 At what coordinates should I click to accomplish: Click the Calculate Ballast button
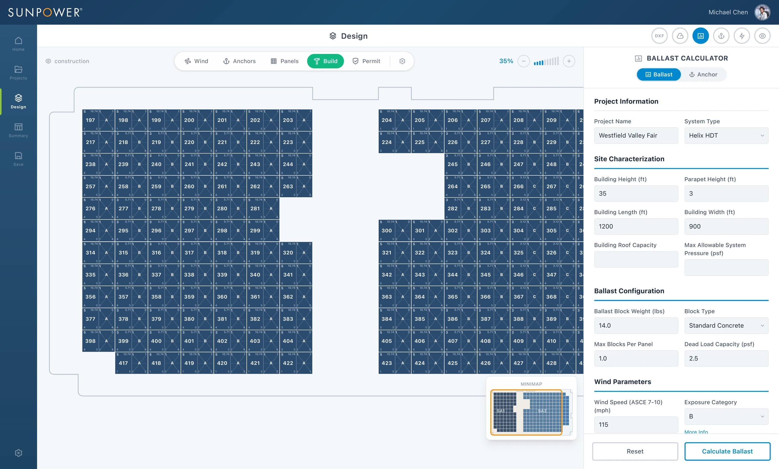tap(727, 451)
